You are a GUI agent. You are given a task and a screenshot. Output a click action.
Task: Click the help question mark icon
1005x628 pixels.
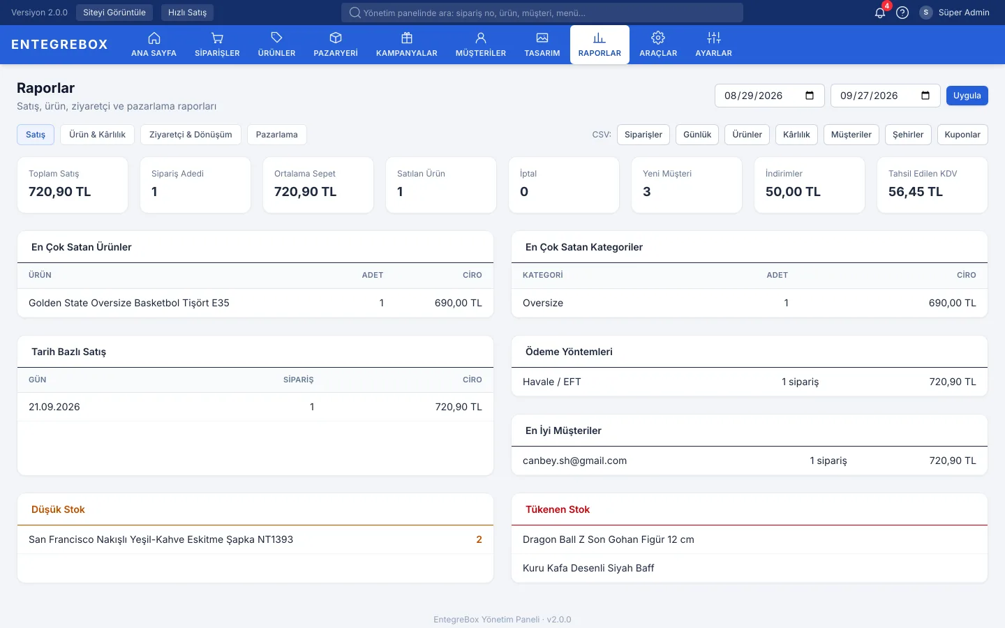click(x=902, y=13)
